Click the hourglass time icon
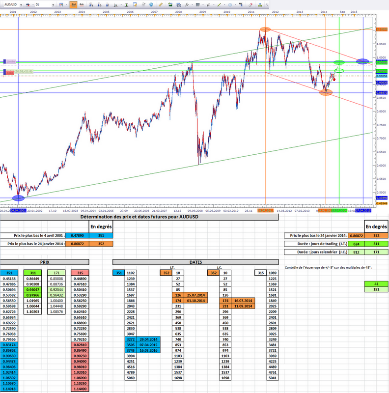The height and width of the screenshot is (393, 389). [x=127, y=5]
